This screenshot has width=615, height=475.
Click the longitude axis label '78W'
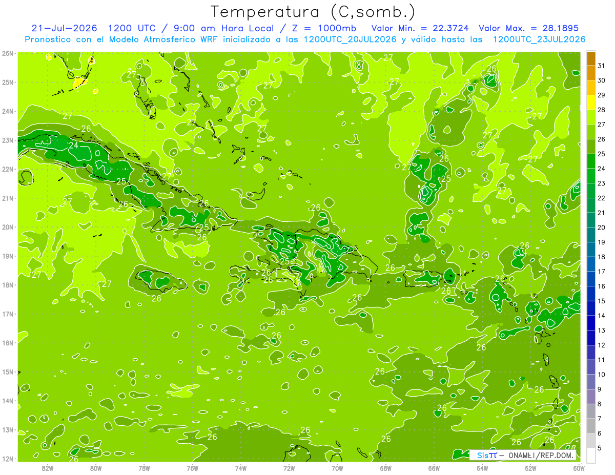tap(144, 468)
